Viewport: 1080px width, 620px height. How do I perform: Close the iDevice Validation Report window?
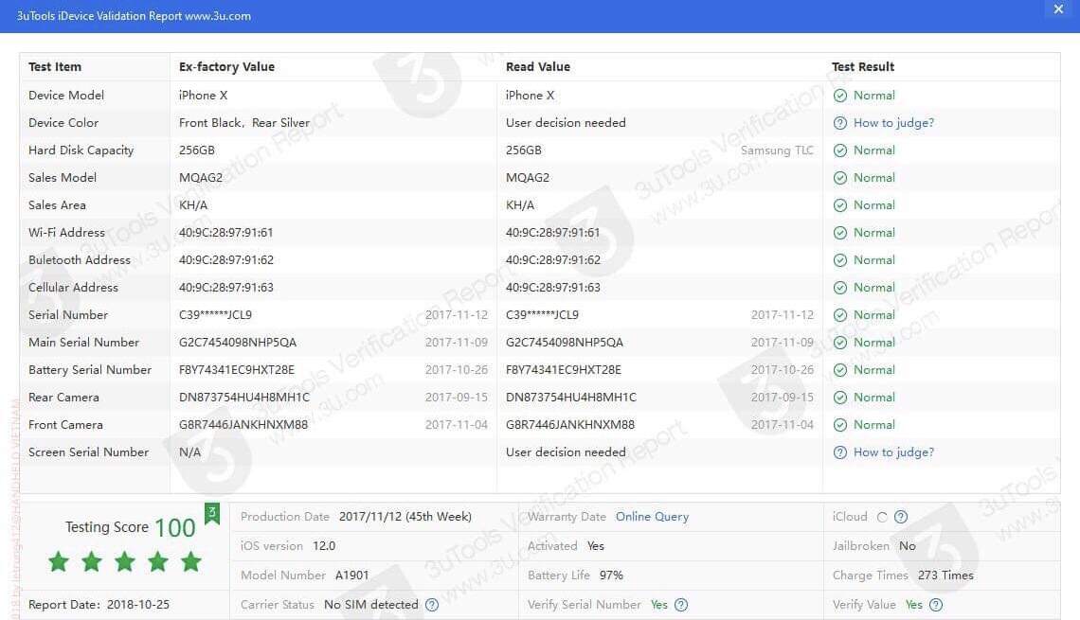click(1058, 9)
